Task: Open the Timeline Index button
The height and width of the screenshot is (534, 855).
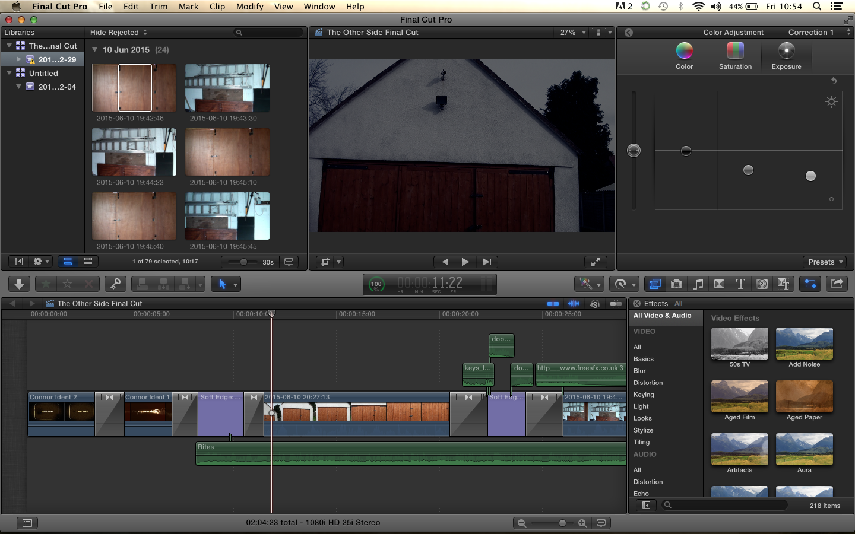Action: [x=27, y=523]
